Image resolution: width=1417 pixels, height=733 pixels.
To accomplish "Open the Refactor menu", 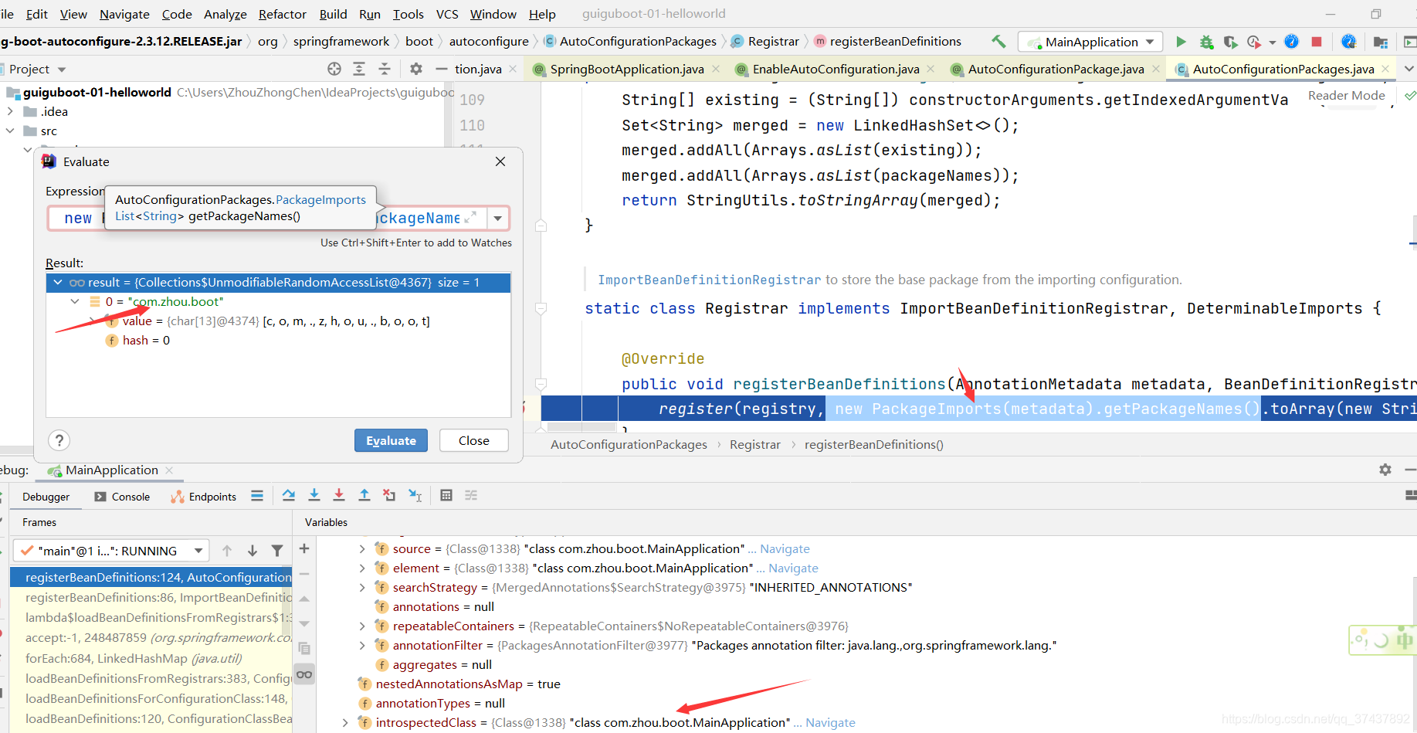I will click(x=282, y=14).
